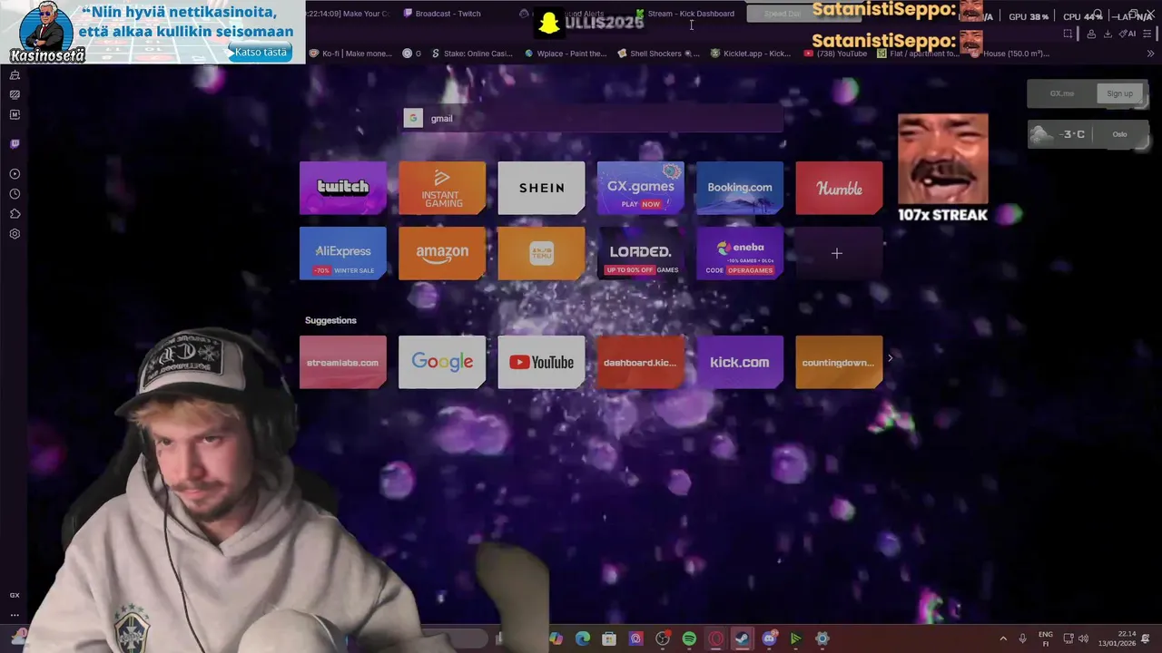This screenshot has width=1162, height=653.
Task: Open Microsoft Edge from the taskbar
Action: [583, 638]
